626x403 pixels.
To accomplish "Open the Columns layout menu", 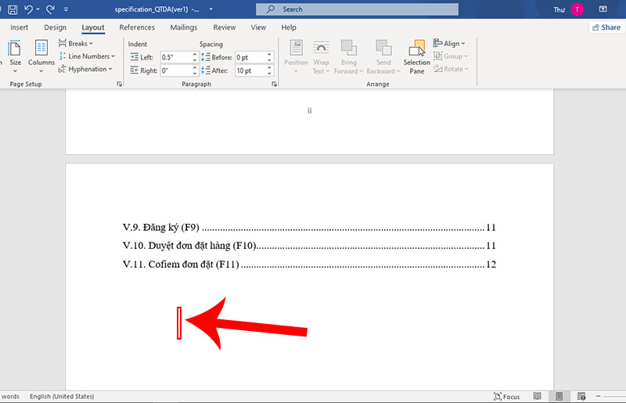I will pos(41,56).
